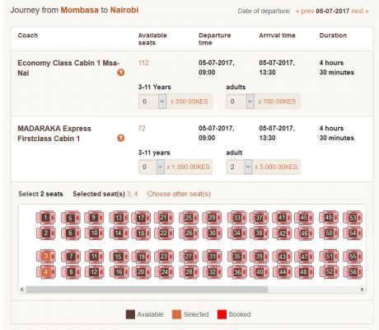The width and height of the screenshot is (379, 330).
Task: Pick seat number 10
Action: pyautogui.click(x=94, y=233)
